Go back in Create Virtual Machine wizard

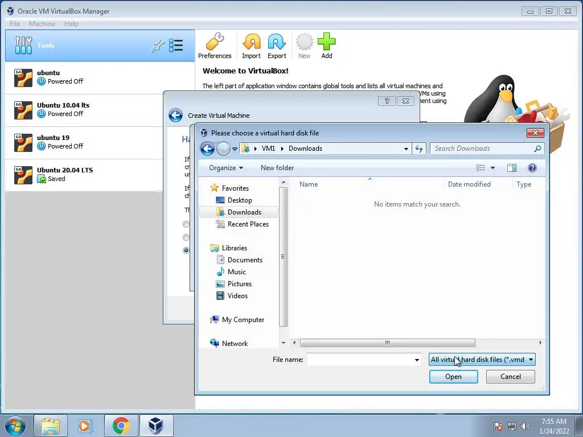[x=175, y=115]
